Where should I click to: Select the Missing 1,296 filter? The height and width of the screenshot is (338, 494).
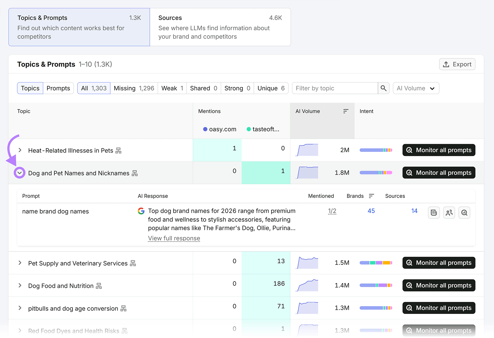coord(134,88)
